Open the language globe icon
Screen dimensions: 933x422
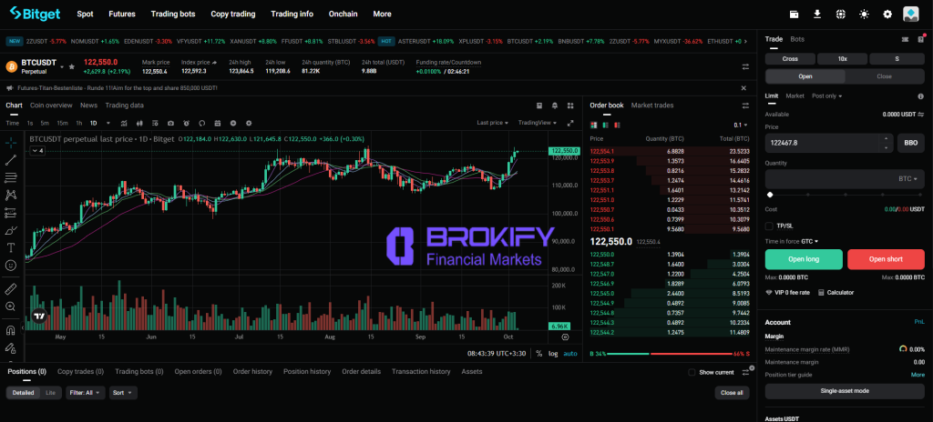pyautogui.click(x=840, y=14)
